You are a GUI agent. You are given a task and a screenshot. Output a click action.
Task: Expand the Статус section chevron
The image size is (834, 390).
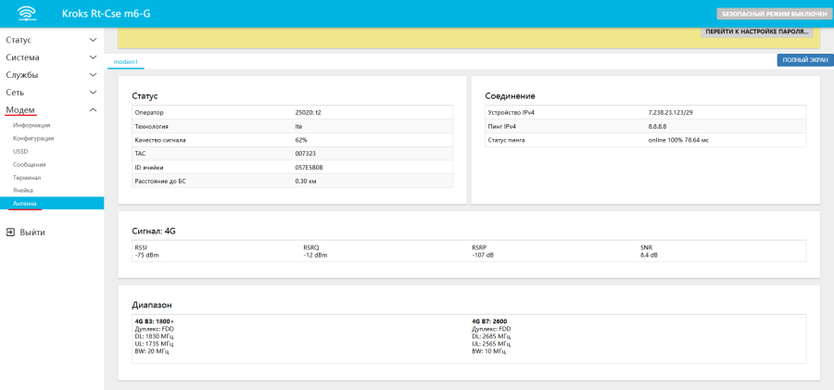(93, 41)
